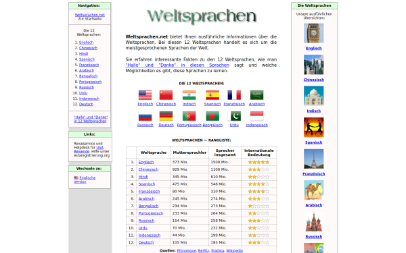Image resolution: width=406 pixels, height=253 pixels.
Task: Click the small US flag beside Englische Version
Action: pos(76,178)
